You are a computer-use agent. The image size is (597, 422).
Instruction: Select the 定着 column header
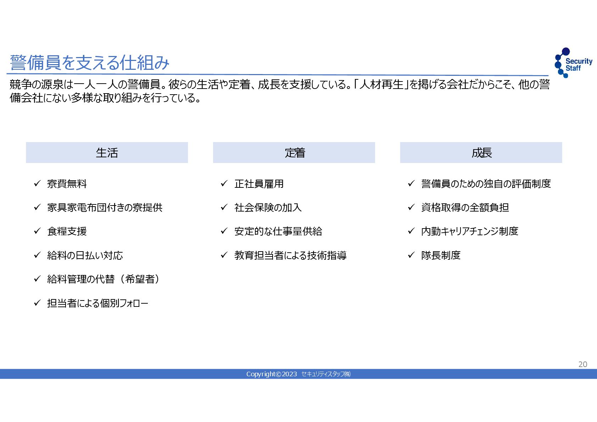pos(294,153)
